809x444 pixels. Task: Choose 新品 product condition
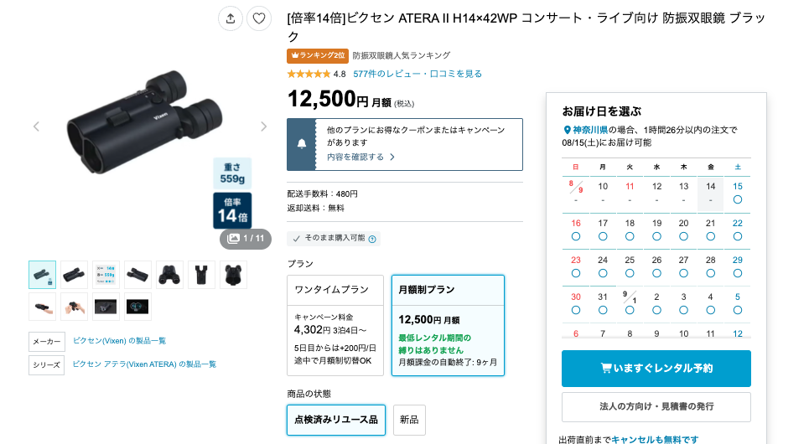click(409, 420)
